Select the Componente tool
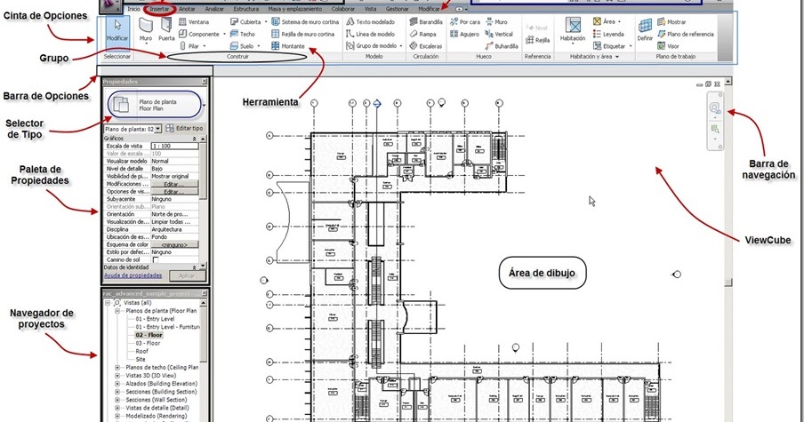The image size is (804, 422). (x=199, y=34)
